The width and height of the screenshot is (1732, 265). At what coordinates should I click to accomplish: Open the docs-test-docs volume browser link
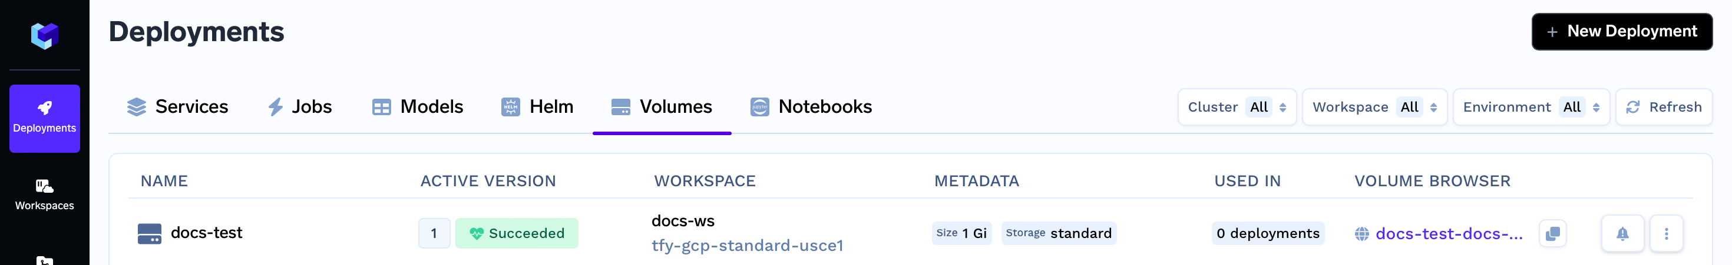[1449, 233]
